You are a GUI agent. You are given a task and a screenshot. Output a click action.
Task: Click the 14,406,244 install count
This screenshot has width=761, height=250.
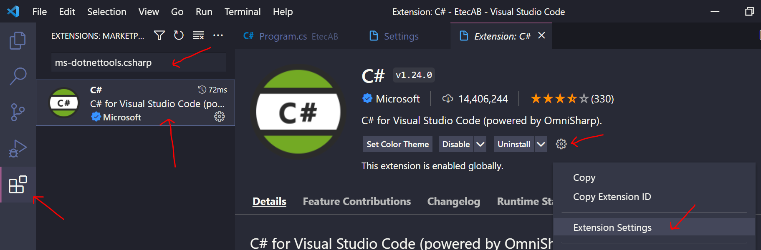click(475, 99)
